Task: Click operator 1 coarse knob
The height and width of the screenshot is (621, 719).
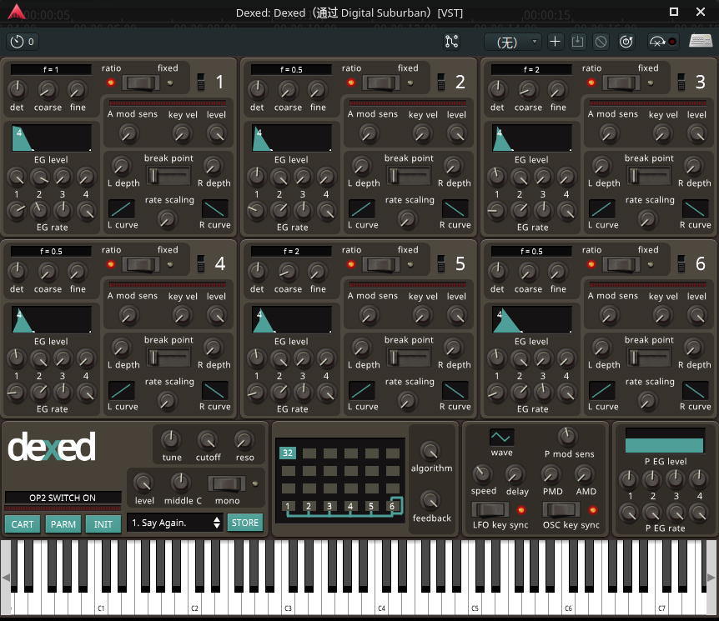Action: 48,90
